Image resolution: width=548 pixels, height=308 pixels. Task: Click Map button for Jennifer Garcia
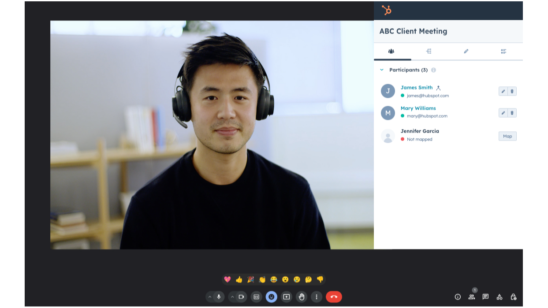click(x=507, y=136)
